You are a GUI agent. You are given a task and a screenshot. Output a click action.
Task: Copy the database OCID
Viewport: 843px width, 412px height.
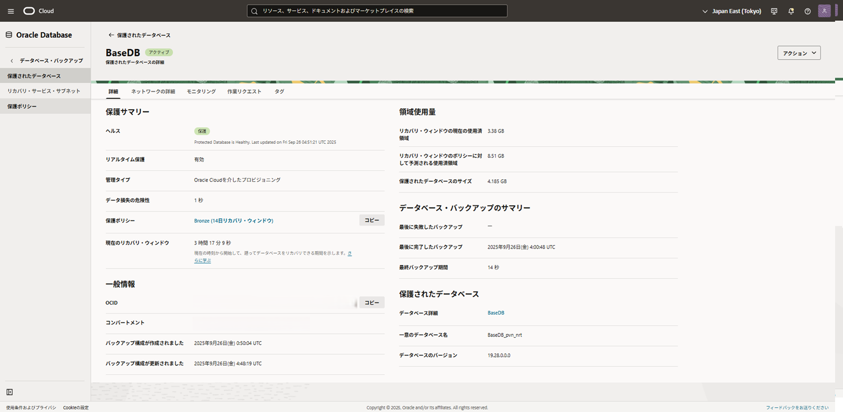pyautogui.click(x=371, y=303)
